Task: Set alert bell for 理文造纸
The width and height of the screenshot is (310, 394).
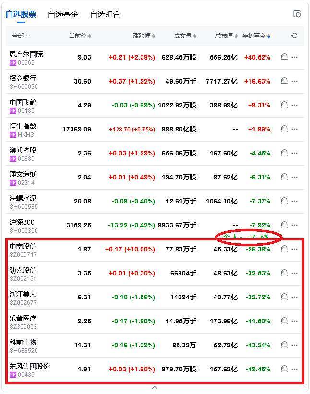Action: click(x=284, y=177)
